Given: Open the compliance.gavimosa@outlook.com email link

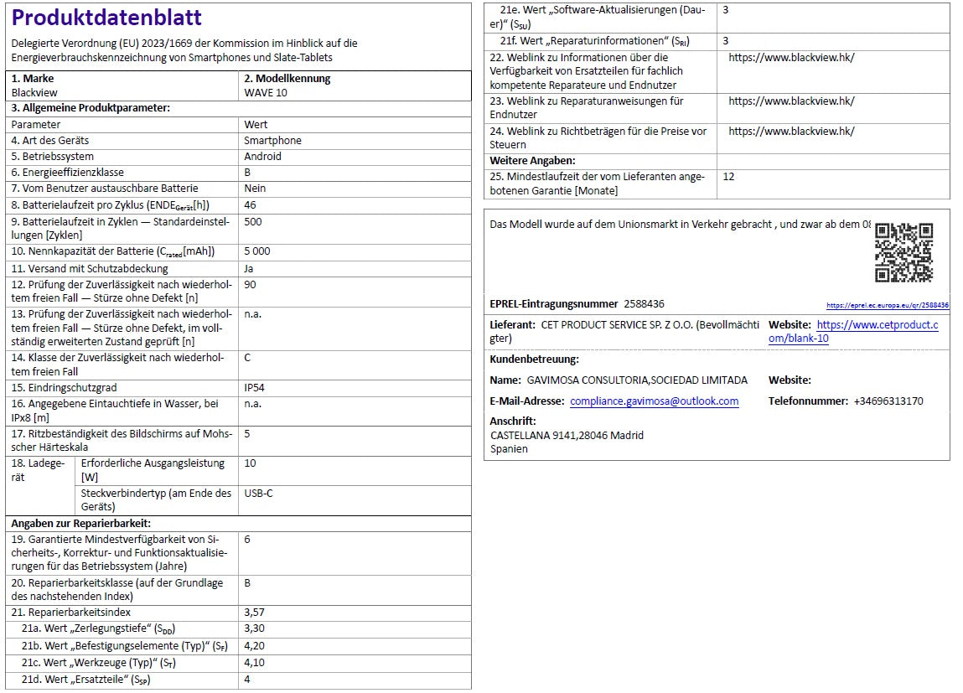Looking at the screenshot, I should click(654, 401).
